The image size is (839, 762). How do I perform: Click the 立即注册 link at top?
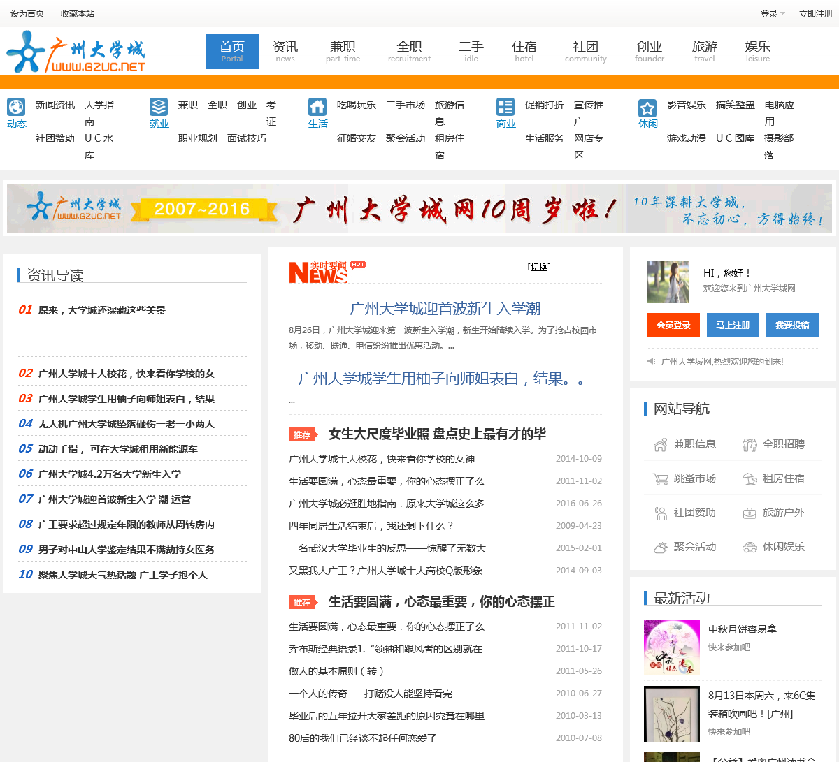pos(815,14)
